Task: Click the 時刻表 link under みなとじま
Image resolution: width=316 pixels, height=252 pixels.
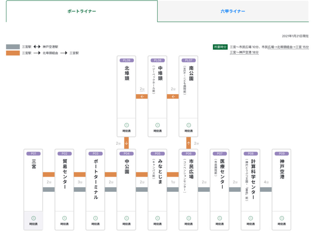Action: pyautogui.click(x=157, y=224)
